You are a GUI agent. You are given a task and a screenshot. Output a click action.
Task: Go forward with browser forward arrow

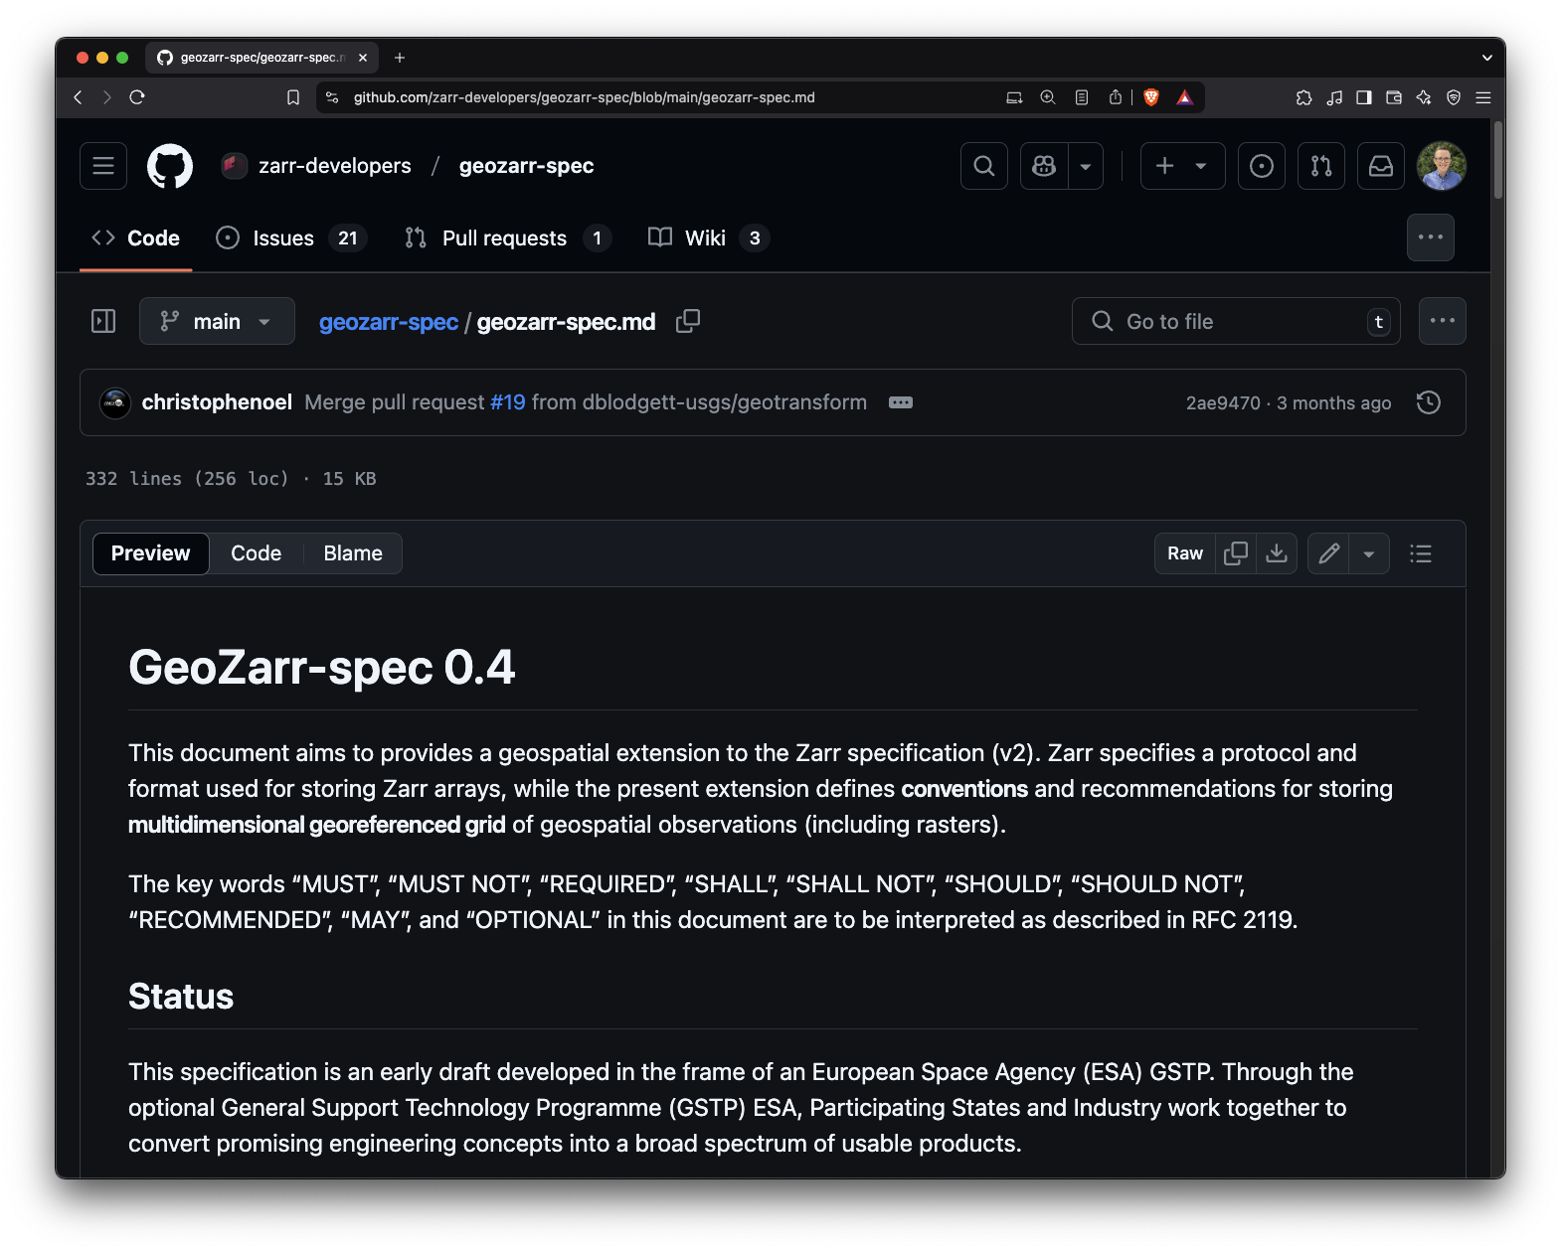click(x=106, y=97)
